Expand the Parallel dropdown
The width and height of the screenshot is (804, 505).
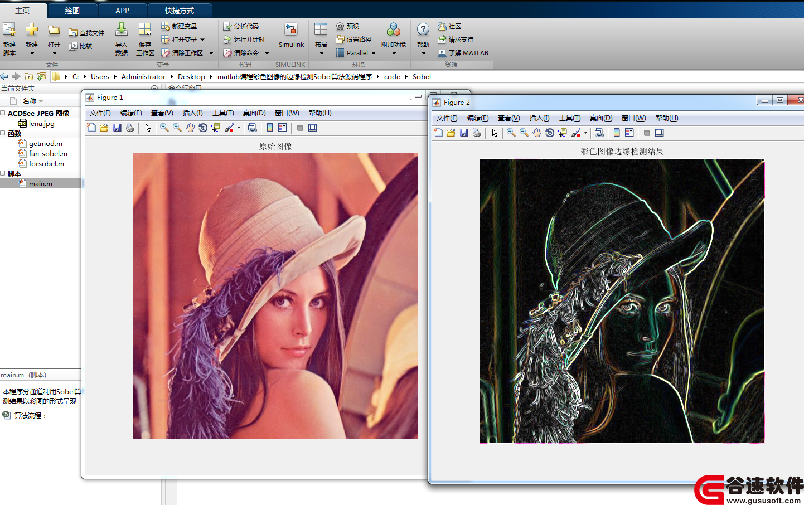point(374,53)
